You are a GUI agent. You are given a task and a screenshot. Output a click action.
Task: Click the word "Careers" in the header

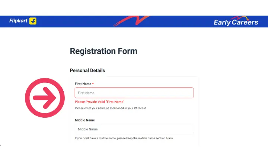tap(245, 22)
